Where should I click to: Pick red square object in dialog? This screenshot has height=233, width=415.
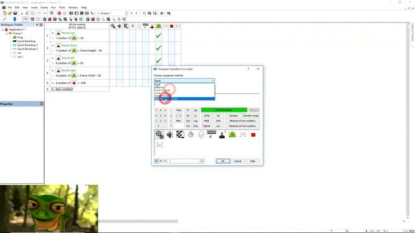tap(254, 135)
